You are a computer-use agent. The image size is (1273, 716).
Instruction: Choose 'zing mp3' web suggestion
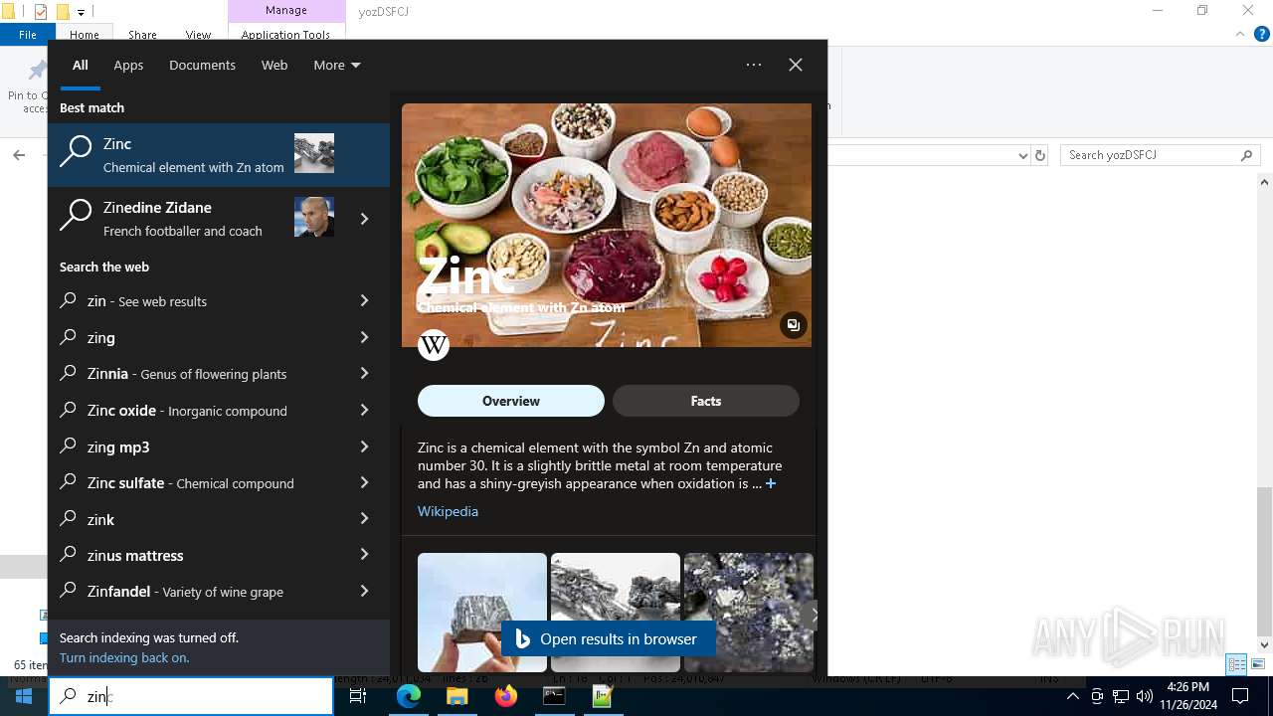point(194,447)
